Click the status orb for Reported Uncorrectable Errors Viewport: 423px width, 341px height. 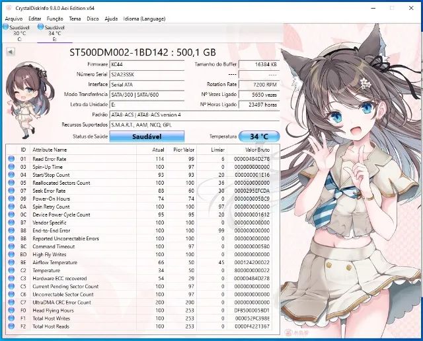(x=11, y=238)
